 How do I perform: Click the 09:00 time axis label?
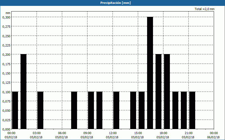tap(87, 133)
